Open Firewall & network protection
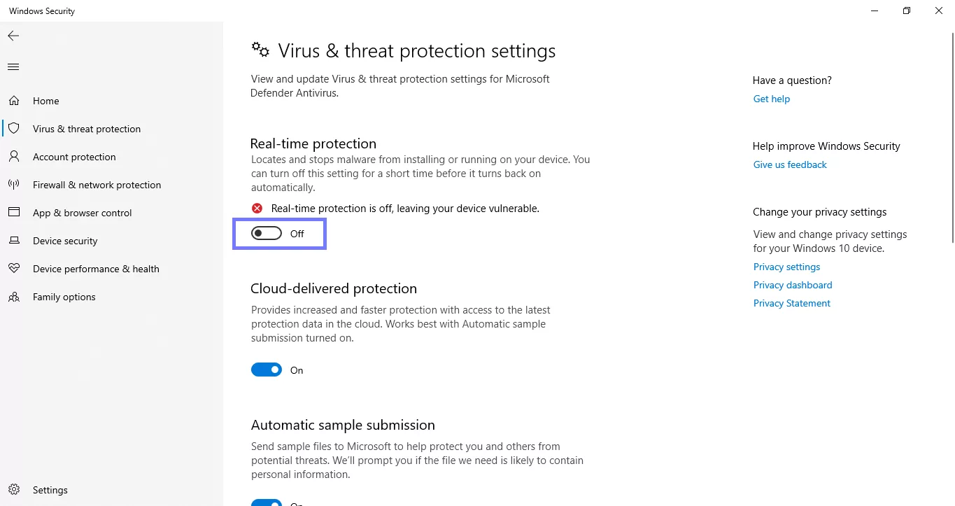This screenshot has width=955, height=506. coord(97,184)
